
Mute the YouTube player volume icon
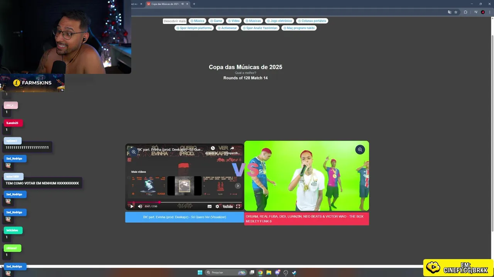[x=140, y=207]
